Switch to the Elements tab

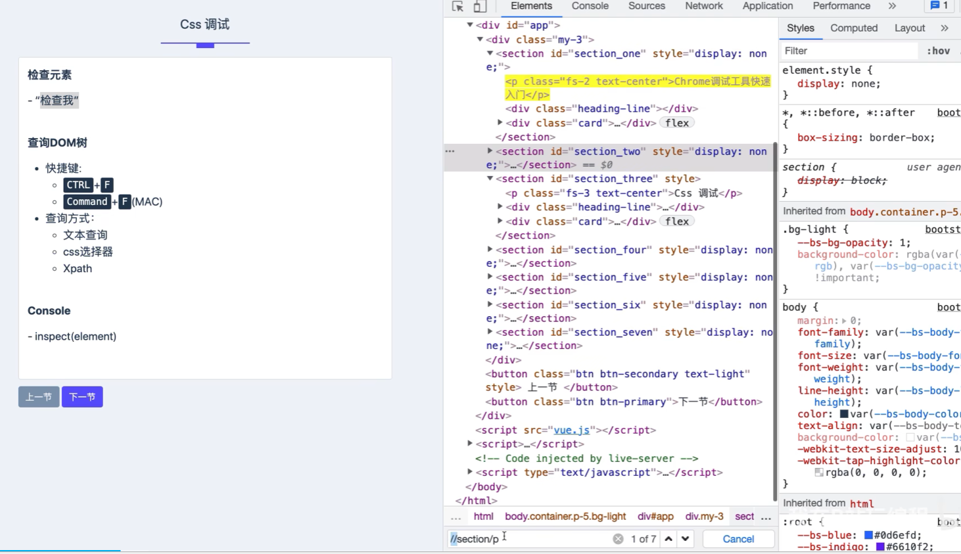[x=531, y=6]
